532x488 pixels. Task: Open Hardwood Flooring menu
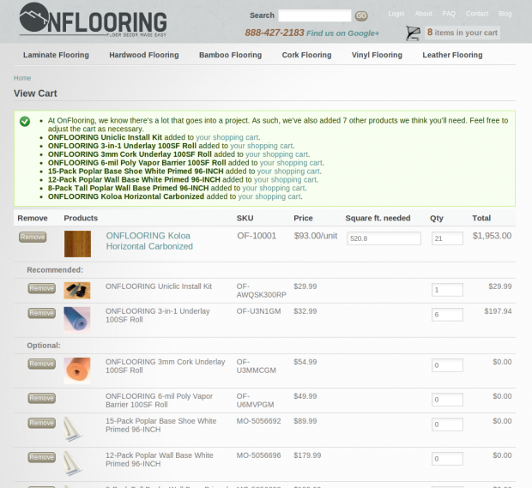pos(144,55)
